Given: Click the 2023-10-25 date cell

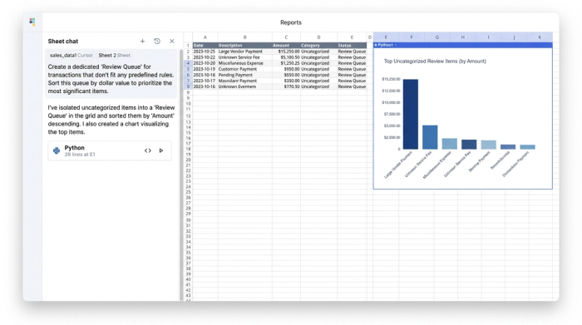Looking at the screenshot, I should pyautogui.click(x=205, y=52).
